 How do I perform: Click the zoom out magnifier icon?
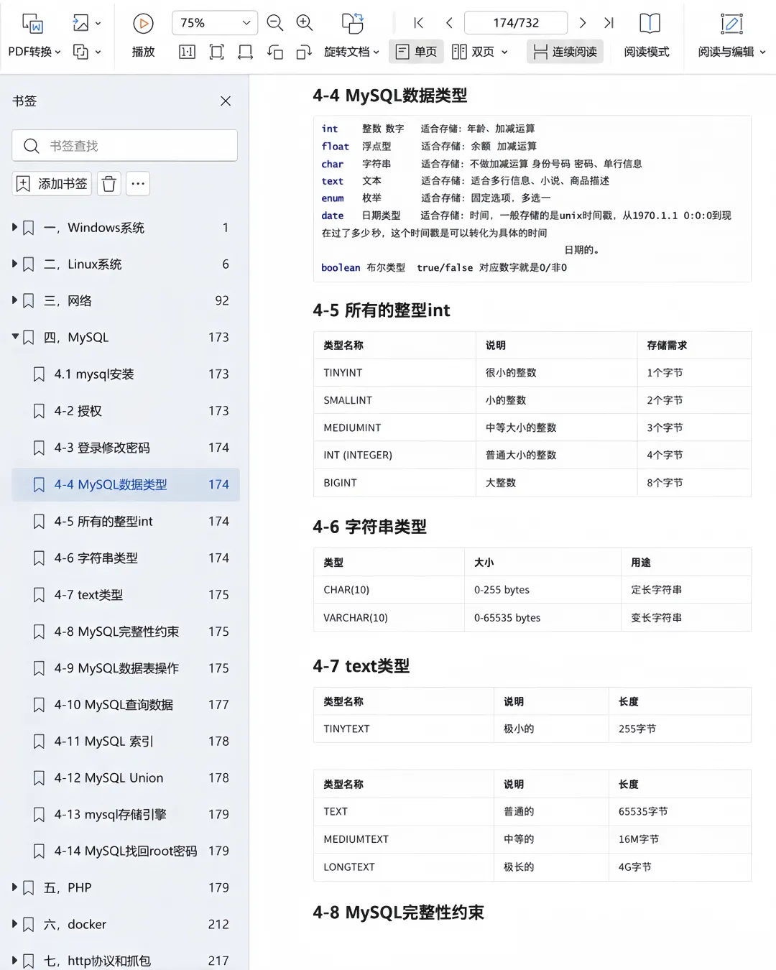[x=274, y=23]
